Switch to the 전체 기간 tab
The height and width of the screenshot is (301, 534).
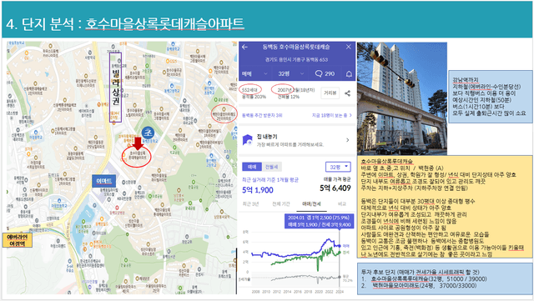[x=281, y=203]
